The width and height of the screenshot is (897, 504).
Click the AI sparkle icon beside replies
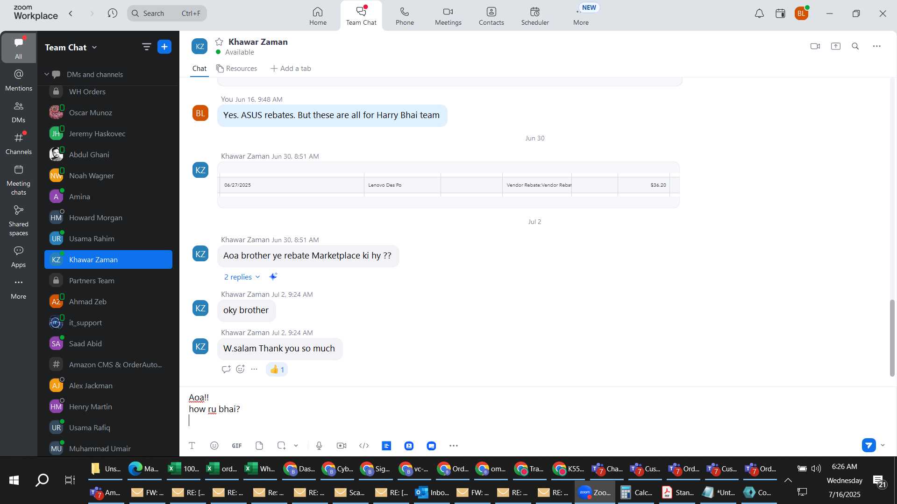coord(273,277)
